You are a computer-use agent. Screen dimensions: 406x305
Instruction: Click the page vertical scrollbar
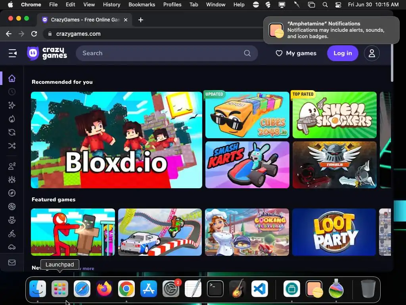[392, 62]
